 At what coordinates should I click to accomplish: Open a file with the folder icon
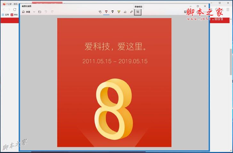[40, 12]
